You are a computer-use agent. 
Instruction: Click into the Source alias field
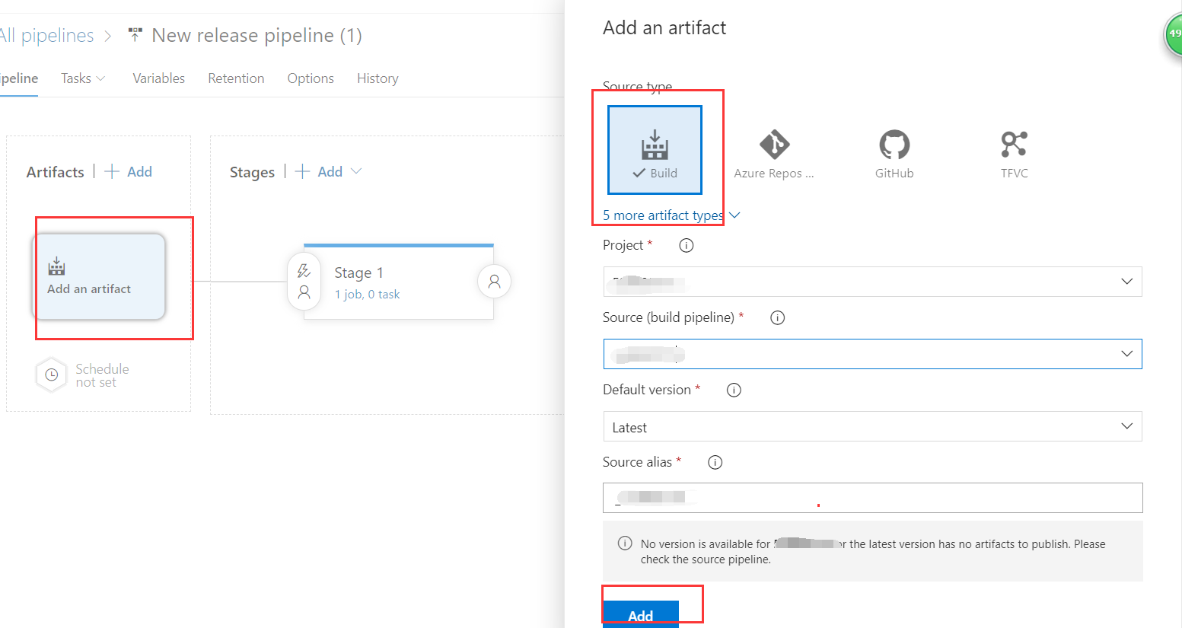(x=872, y=498)
